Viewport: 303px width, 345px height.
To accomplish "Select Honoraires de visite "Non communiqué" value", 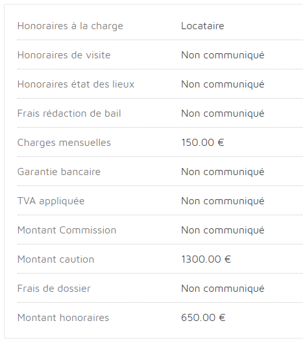I will 223,56.
